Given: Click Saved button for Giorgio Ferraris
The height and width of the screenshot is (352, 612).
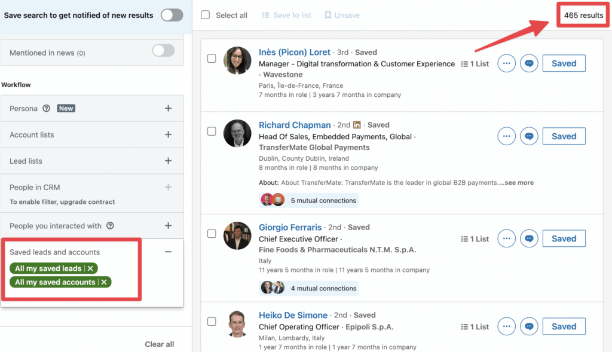Looking at the screenshot, I should click(x=564, y=238).
